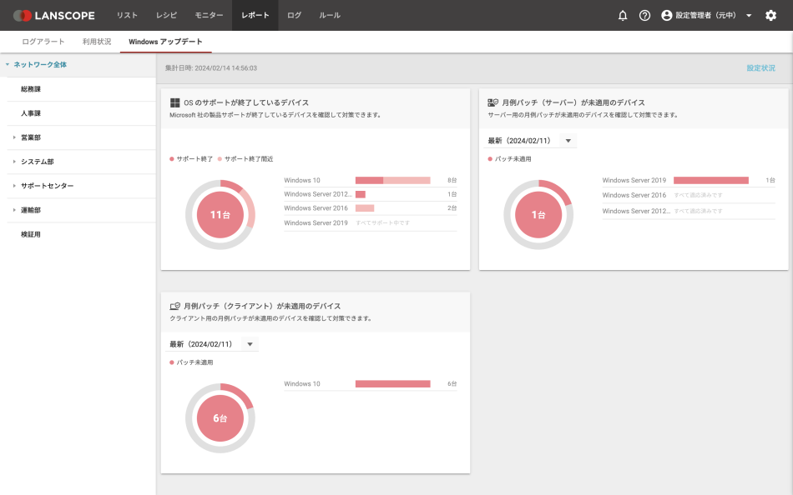This screenshot has height=495, width=793.
Task: Expand the 営業部 tree node
Action: click(x=14, y=137)
